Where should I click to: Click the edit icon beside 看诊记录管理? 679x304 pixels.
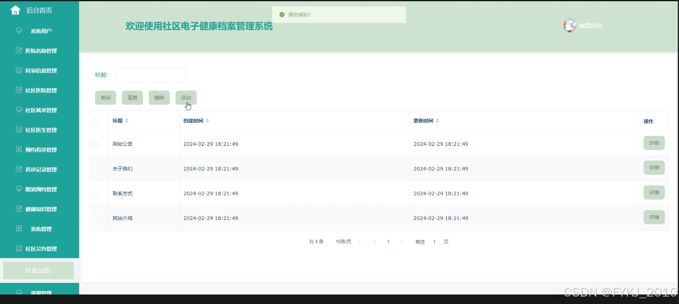pyautogui.click(x=19, y=169)
